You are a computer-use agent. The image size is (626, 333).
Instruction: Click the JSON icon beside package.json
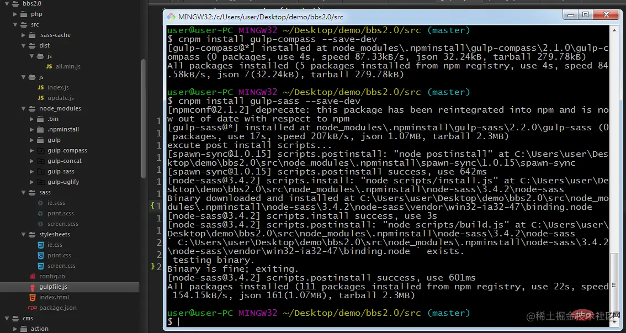pyautogui.click(x=33, y=308)
